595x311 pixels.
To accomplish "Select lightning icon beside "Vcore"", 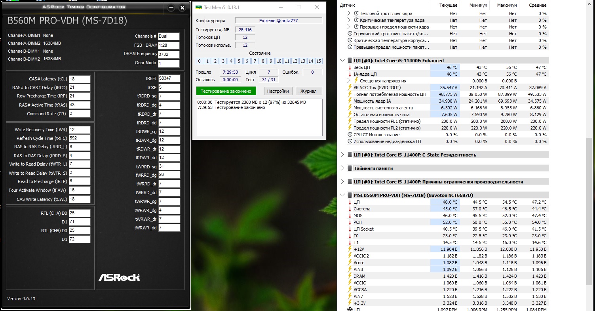I will 350,263.
